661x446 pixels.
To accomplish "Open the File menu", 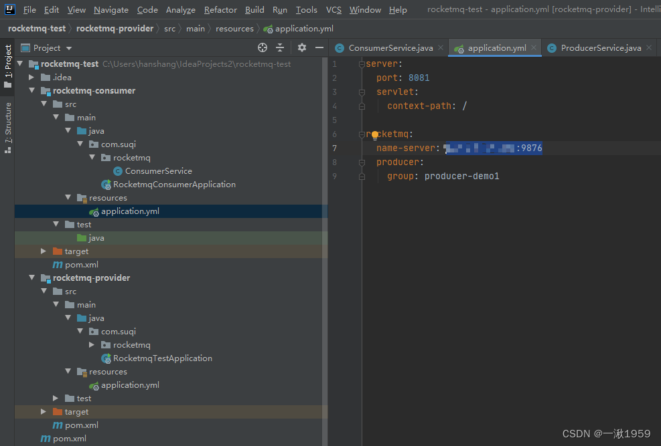I will coord(29,9).
